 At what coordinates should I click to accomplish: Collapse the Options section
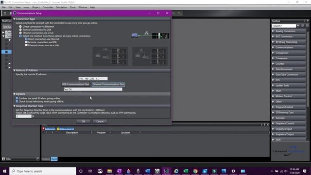coord(15,94)
